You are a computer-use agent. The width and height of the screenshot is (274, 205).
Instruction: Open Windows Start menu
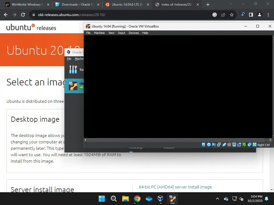102,199
